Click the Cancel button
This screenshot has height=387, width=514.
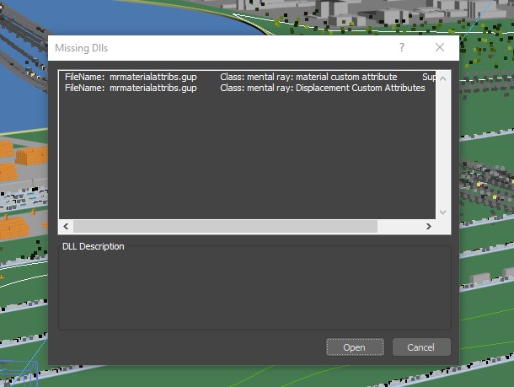click(421, 347)
